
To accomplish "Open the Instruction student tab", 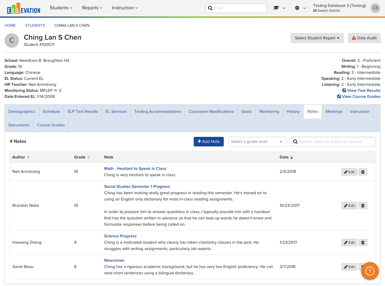I will [x=360, y=112].
